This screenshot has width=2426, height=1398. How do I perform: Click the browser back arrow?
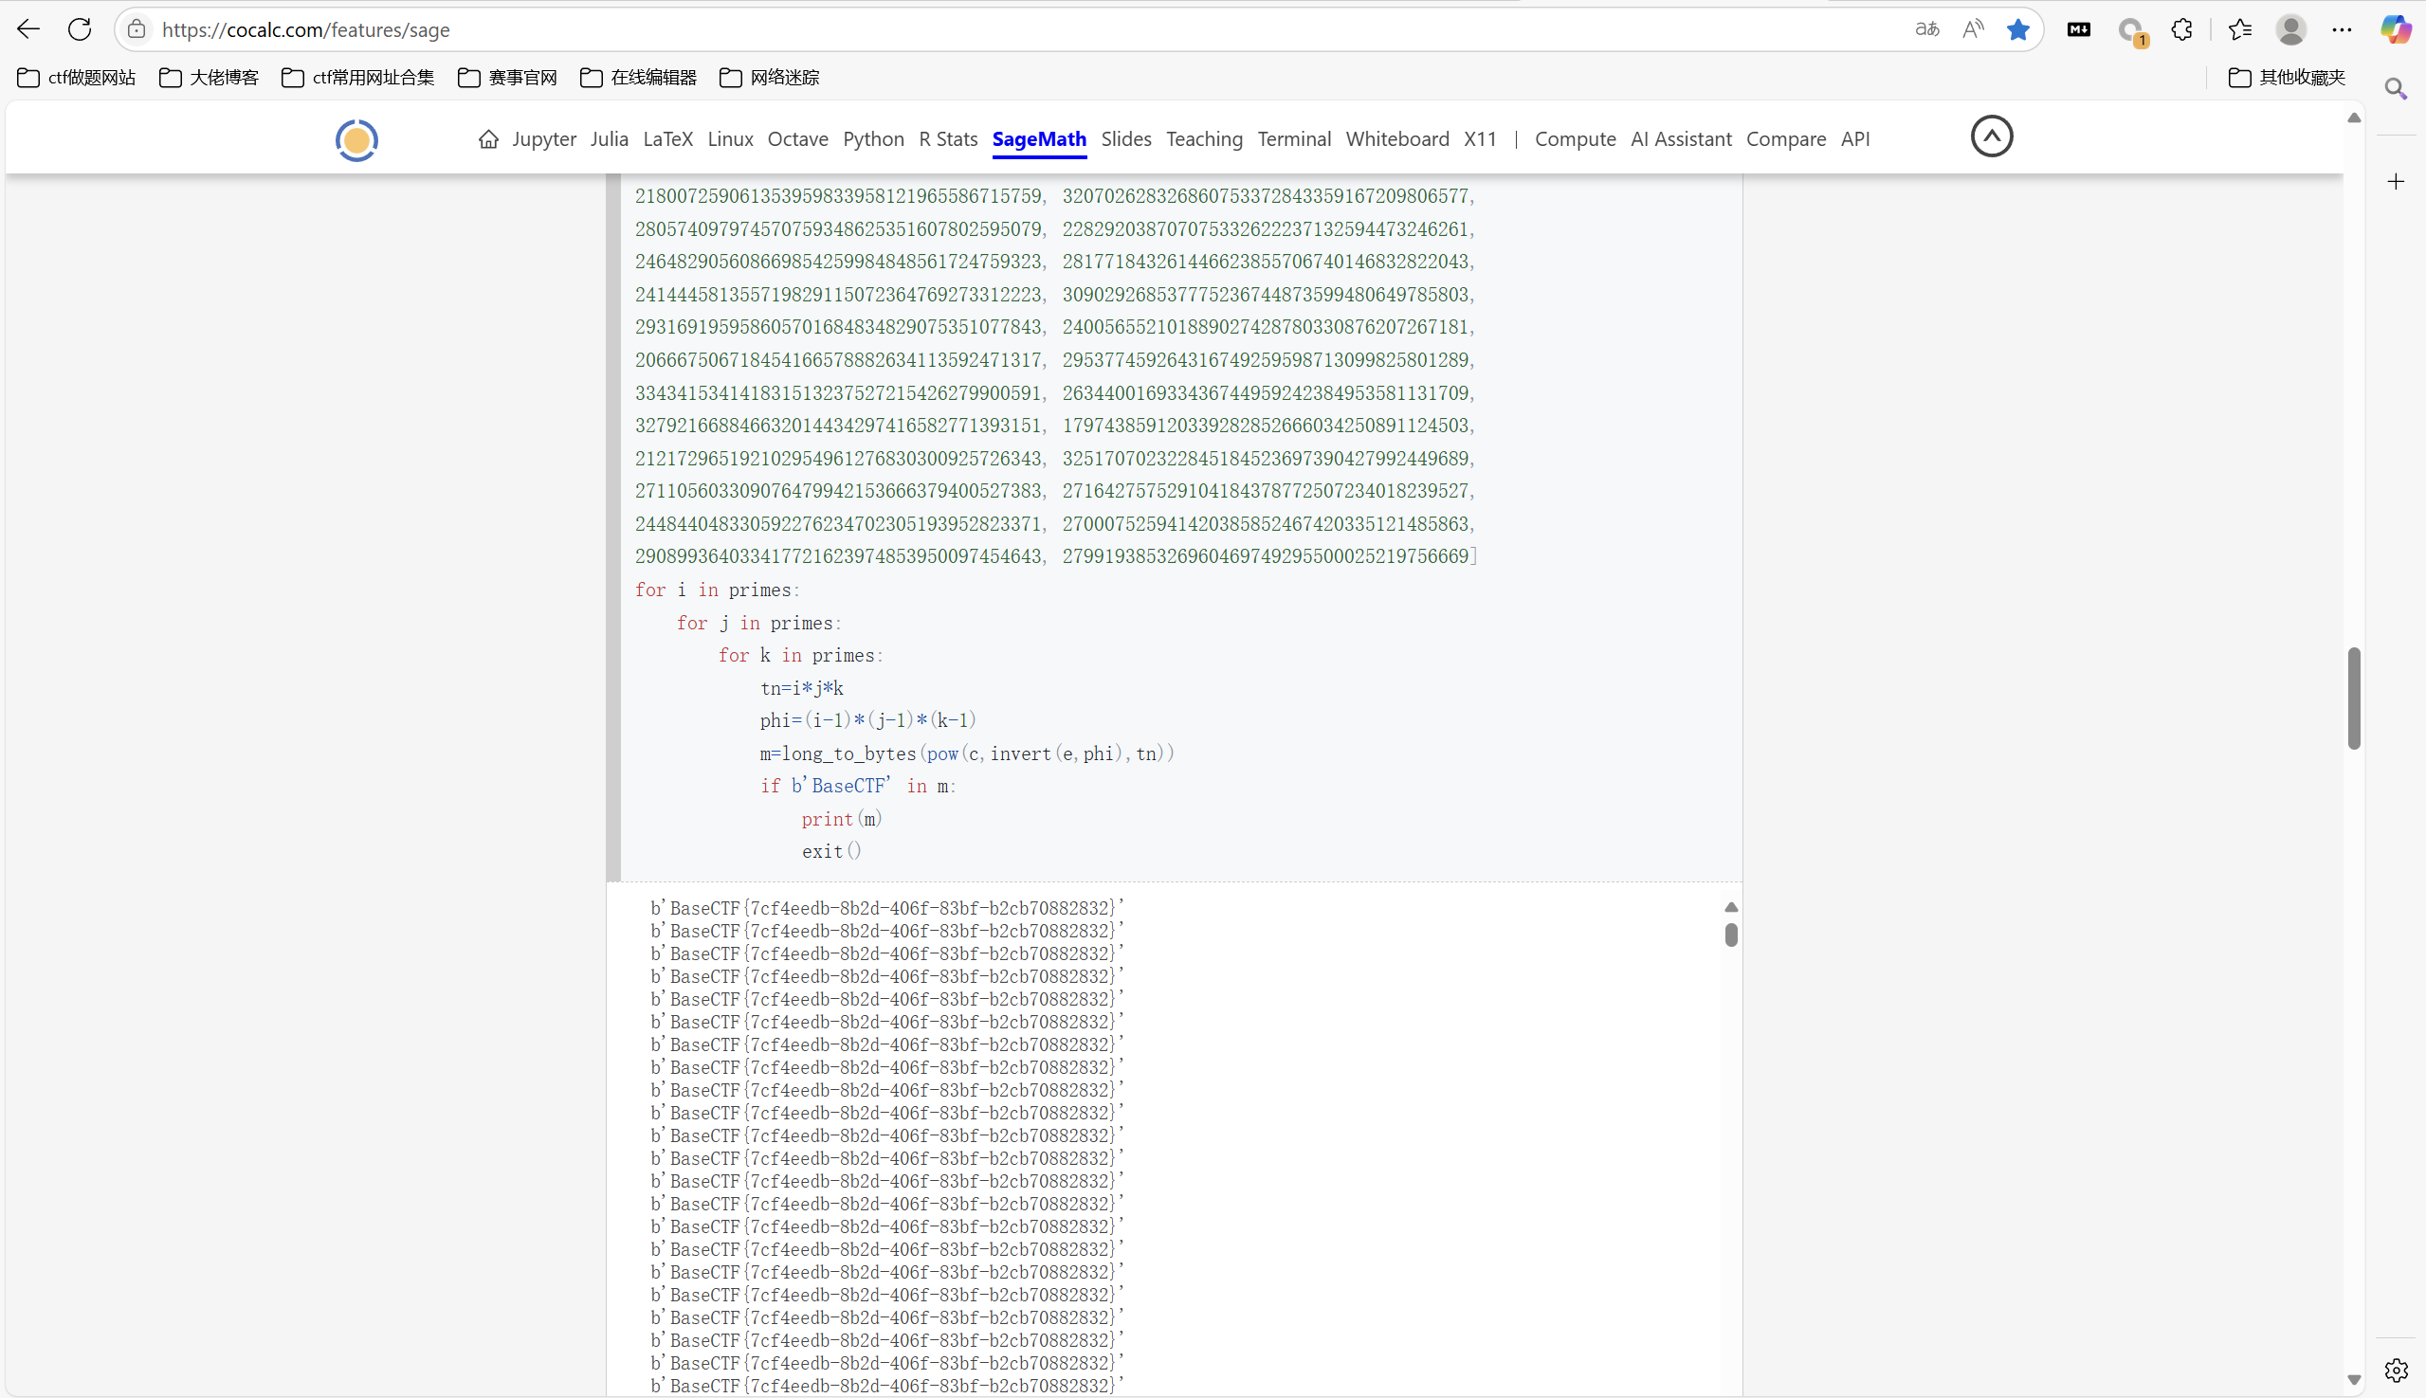coord(28,29)
